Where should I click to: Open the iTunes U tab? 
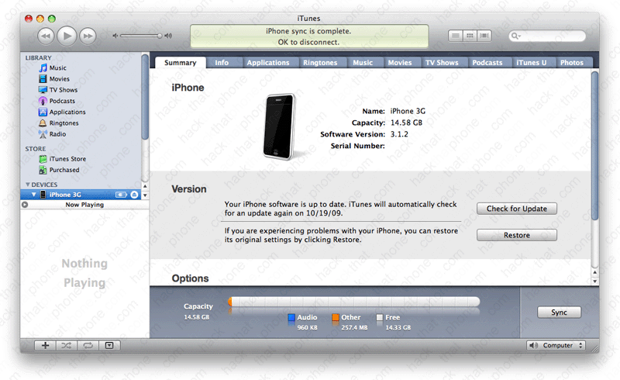tap(532, 63)
